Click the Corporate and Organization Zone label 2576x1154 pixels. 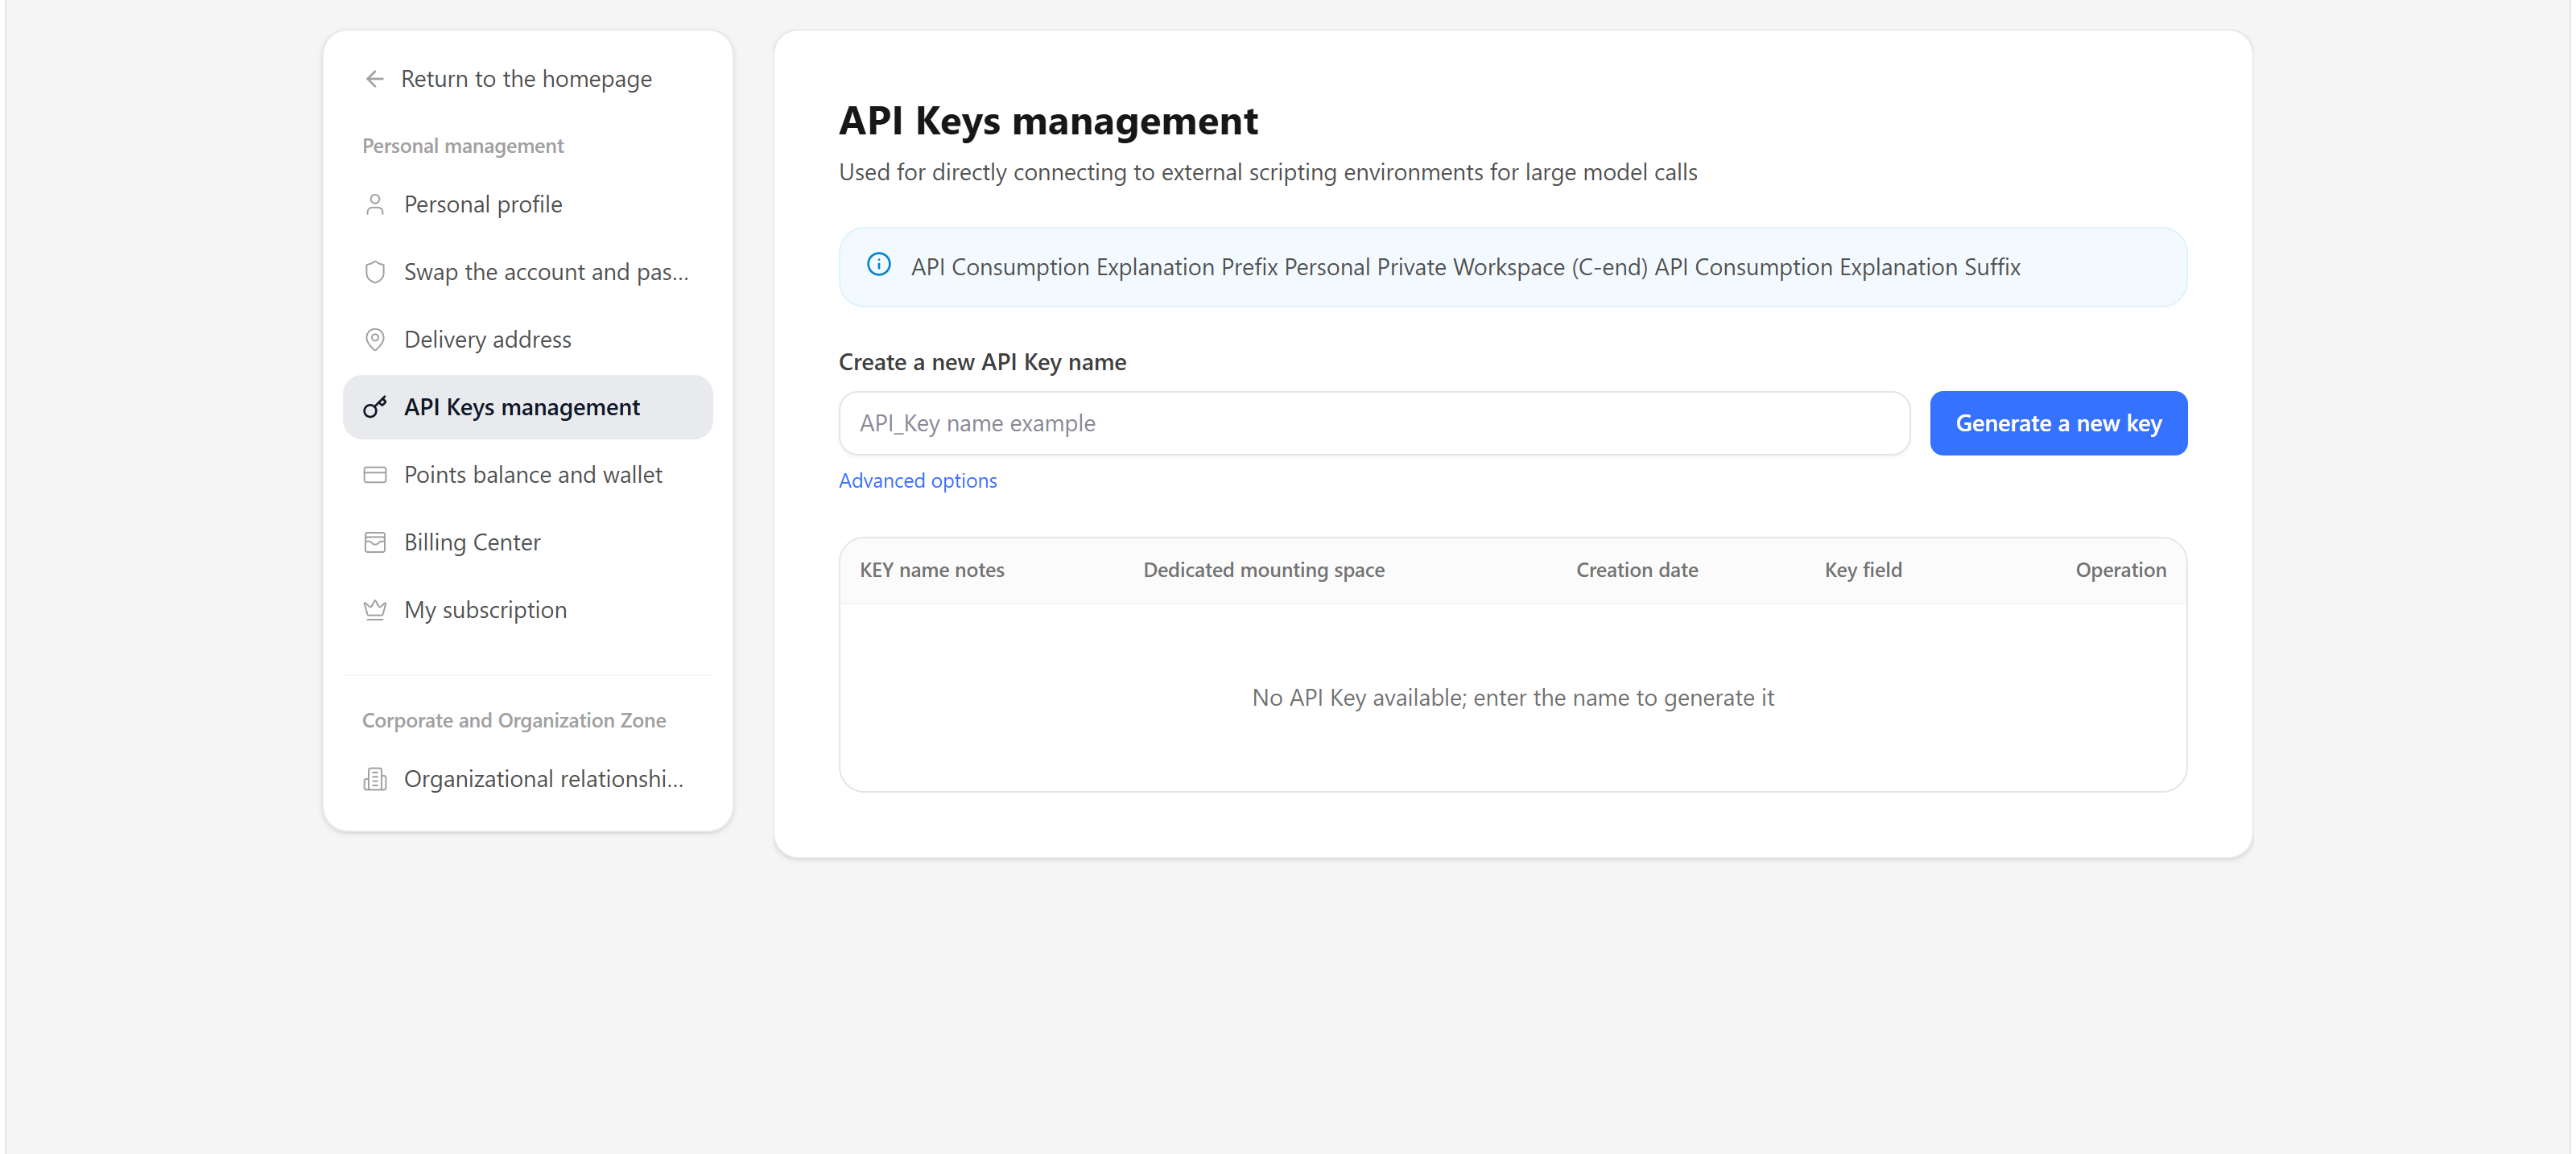click(514, 721)
